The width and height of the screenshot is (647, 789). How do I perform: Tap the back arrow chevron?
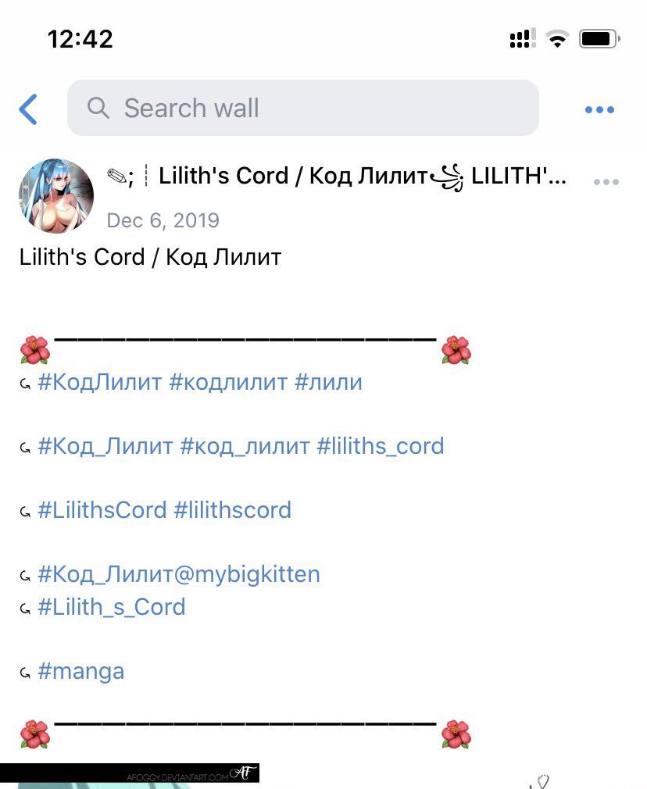28,109
